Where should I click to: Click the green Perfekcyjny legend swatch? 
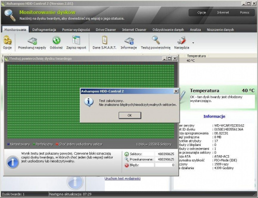pos(34,144)
